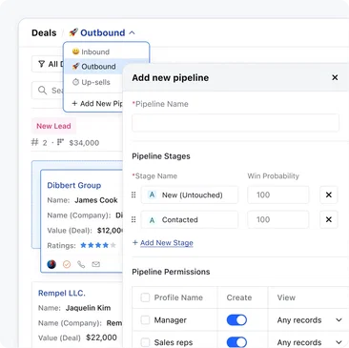Image resolution: width=349 pixels, height=348 pixels.
Task: Click the name Jaquelin Kim
Action: 88,308
